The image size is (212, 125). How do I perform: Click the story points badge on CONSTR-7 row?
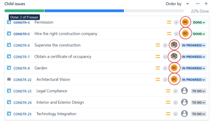coord(165,57)
